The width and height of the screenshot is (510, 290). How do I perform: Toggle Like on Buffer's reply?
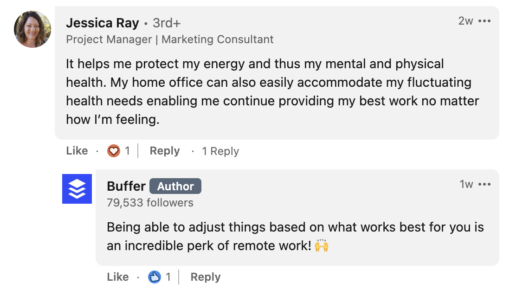(x=117, y=277)
